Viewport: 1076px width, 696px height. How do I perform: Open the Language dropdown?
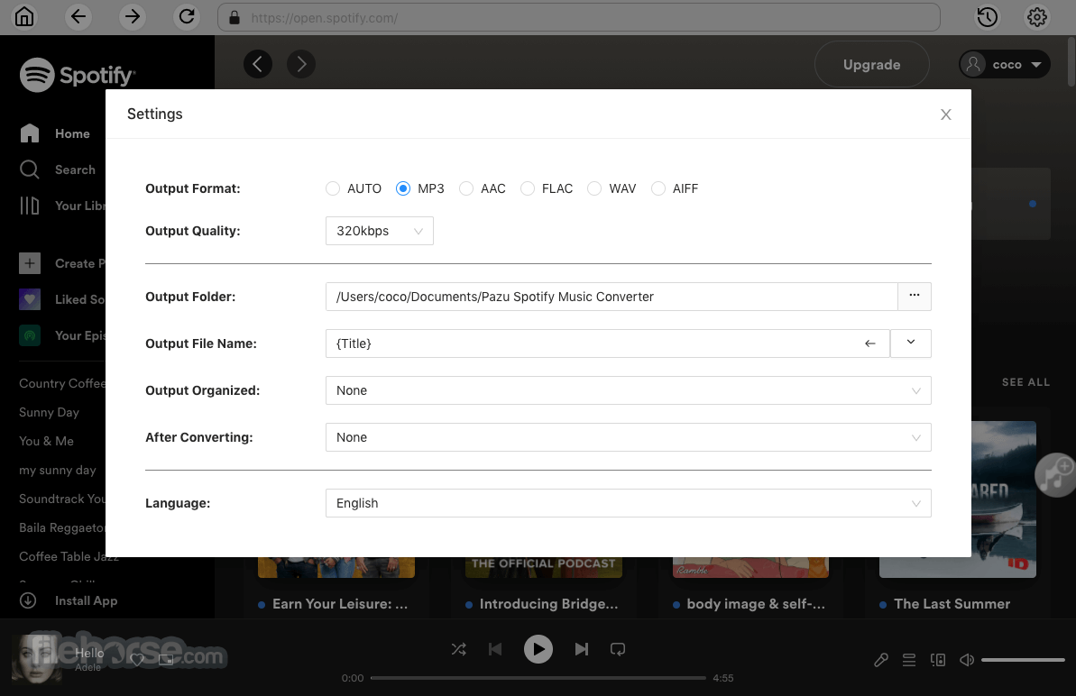pyautogui.click(x=628, y=503)
